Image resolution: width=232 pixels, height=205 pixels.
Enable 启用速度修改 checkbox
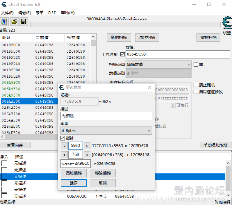[196, 92]
